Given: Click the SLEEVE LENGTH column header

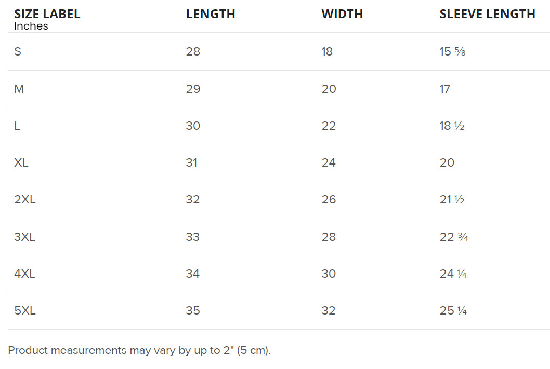Looking at the screenshot, I should click(x=487, y=14).
